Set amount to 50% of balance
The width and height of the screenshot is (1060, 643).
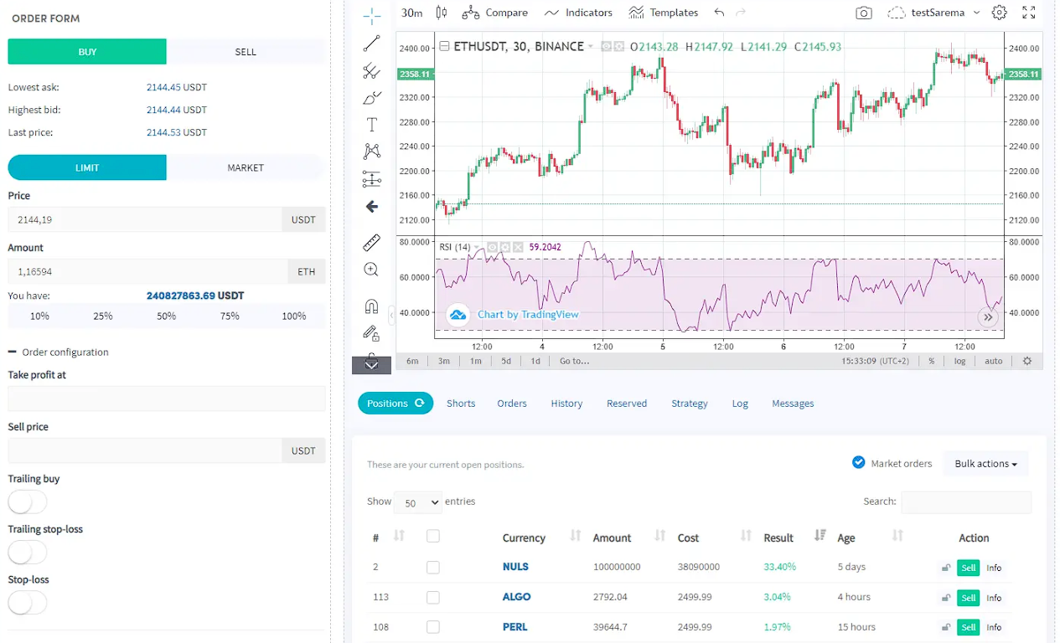[x=166, y=316]
